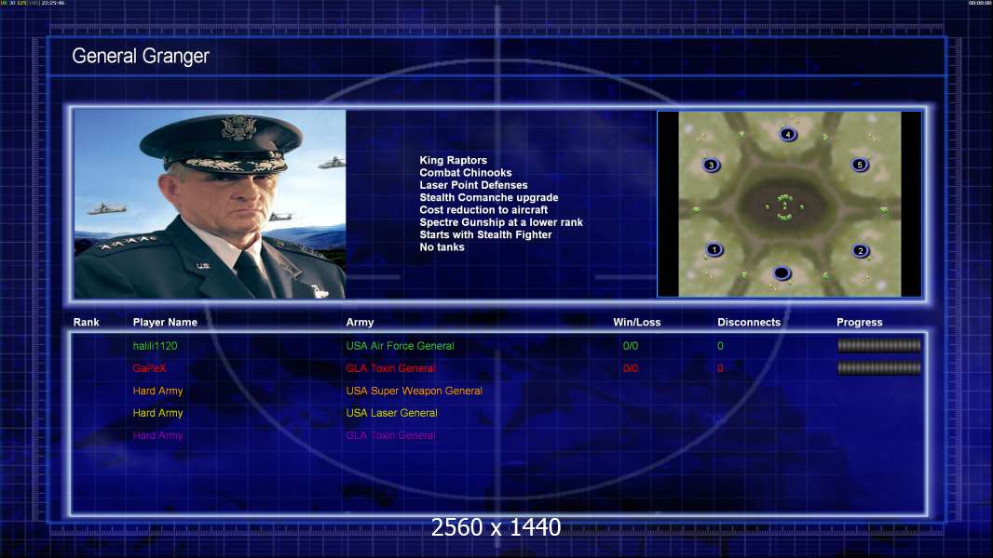Click USA Laser General army text
The height and width of the screenshot is (558, 993).
coord(391,413)
